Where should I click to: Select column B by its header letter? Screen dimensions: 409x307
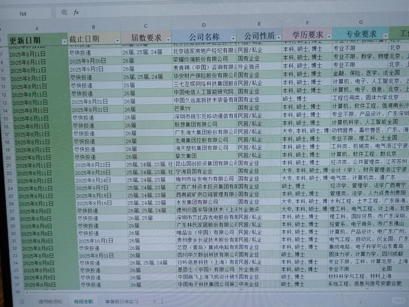(x=93, y=27)
